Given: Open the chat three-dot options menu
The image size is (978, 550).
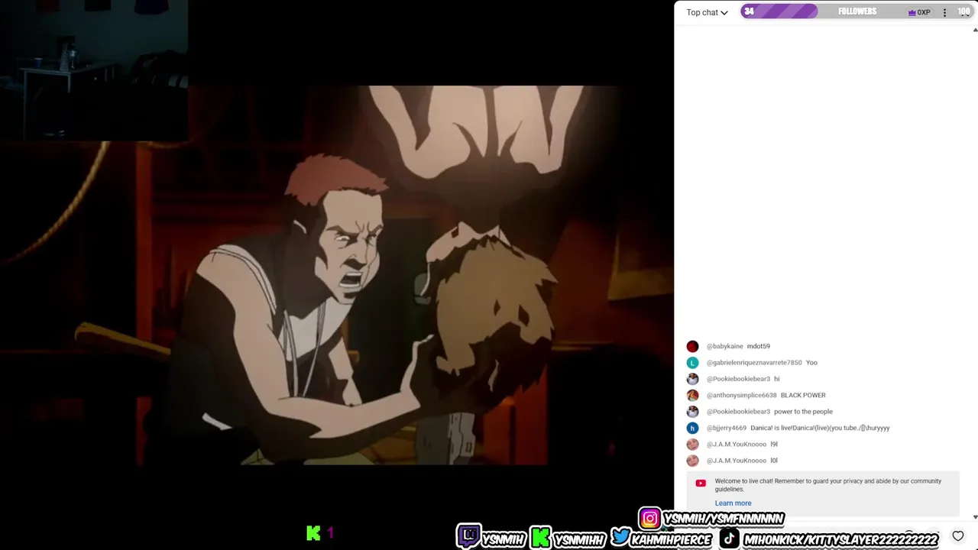Looking at the screenshot, I should 944,12.
